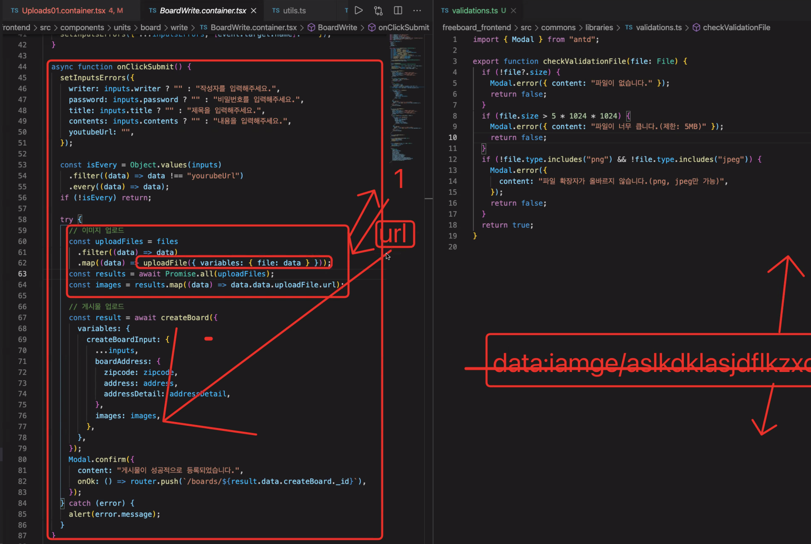Image resolution: width=811 pixels, height=544 pixels.
Task: Click the onClickSubmit breadcrumb item
Action: [x=403, y=27]
